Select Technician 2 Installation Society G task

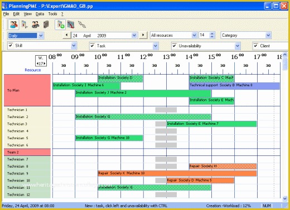[x=143, y=117]
